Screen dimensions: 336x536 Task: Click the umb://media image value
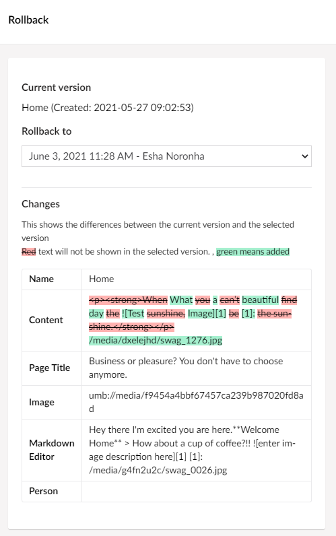pos(196,402)
